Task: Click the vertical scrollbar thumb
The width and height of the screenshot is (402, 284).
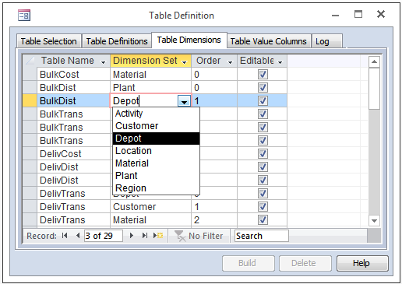Action: pos(374,89)
